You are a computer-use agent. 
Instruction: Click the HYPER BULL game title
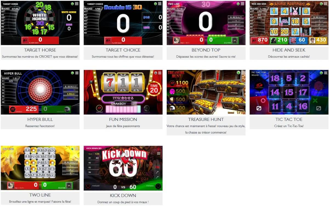click(40, 120)
